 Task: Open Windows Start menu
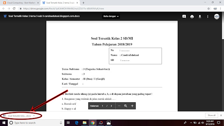pos(4,123)
